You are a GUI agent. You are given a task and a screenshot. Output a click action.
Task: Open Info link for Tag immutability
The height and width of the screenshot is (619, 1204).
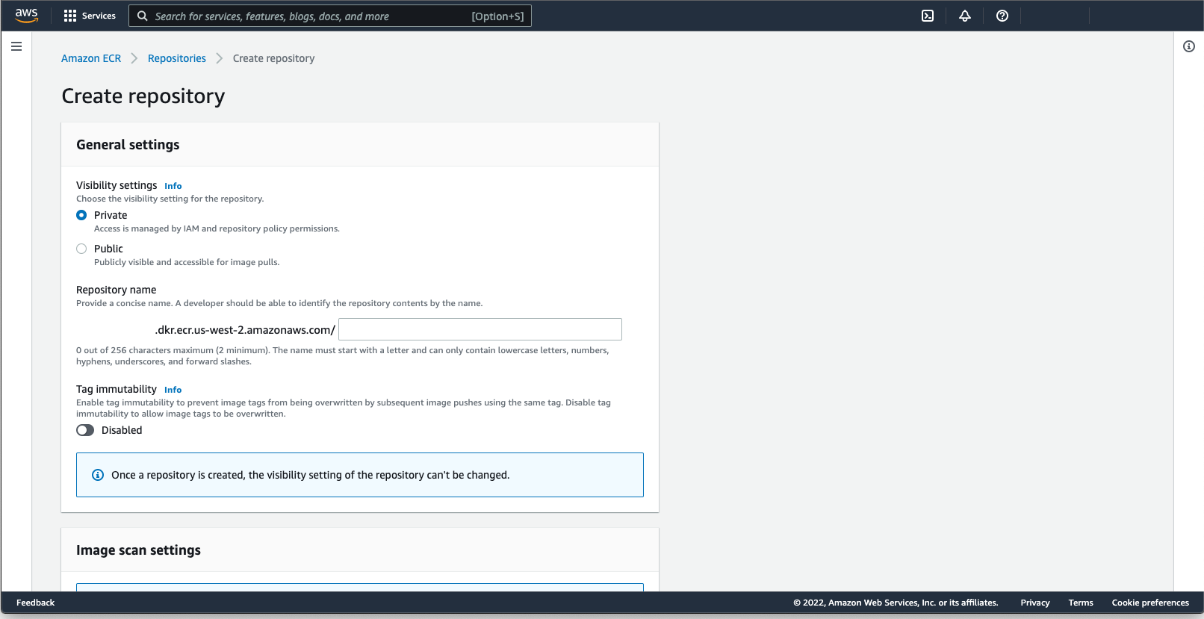point(173,390)
